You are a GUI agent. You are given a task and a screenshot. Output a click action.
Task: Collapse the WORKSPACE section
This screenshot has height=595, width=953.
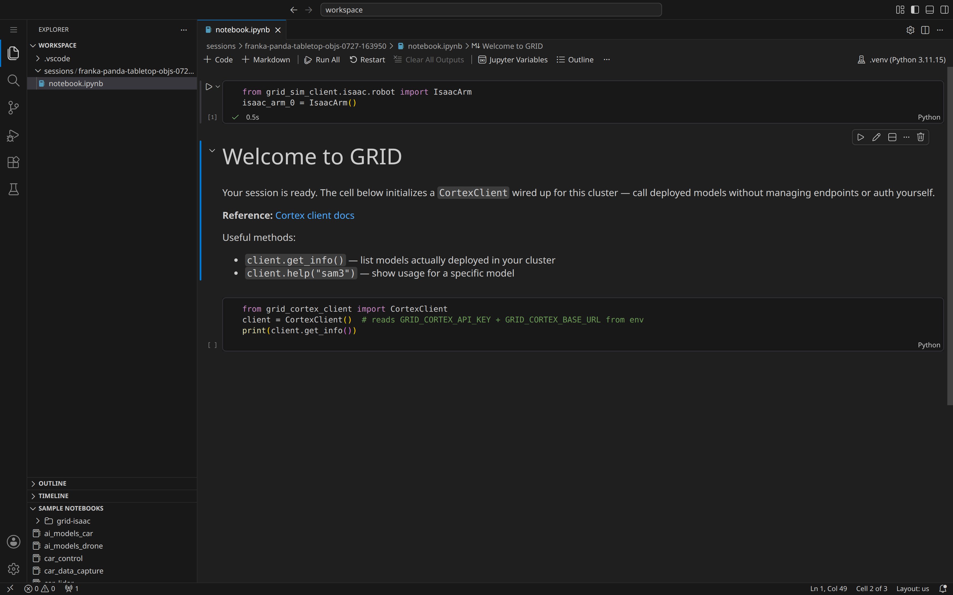coord(112,45)
